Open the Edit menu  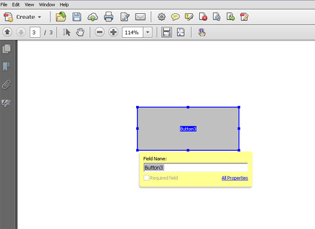point(16,4)
